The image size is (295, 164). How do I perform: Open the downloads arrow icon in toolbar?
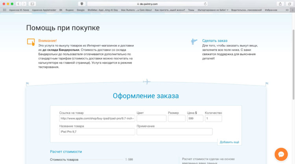[x=82, y=4]
